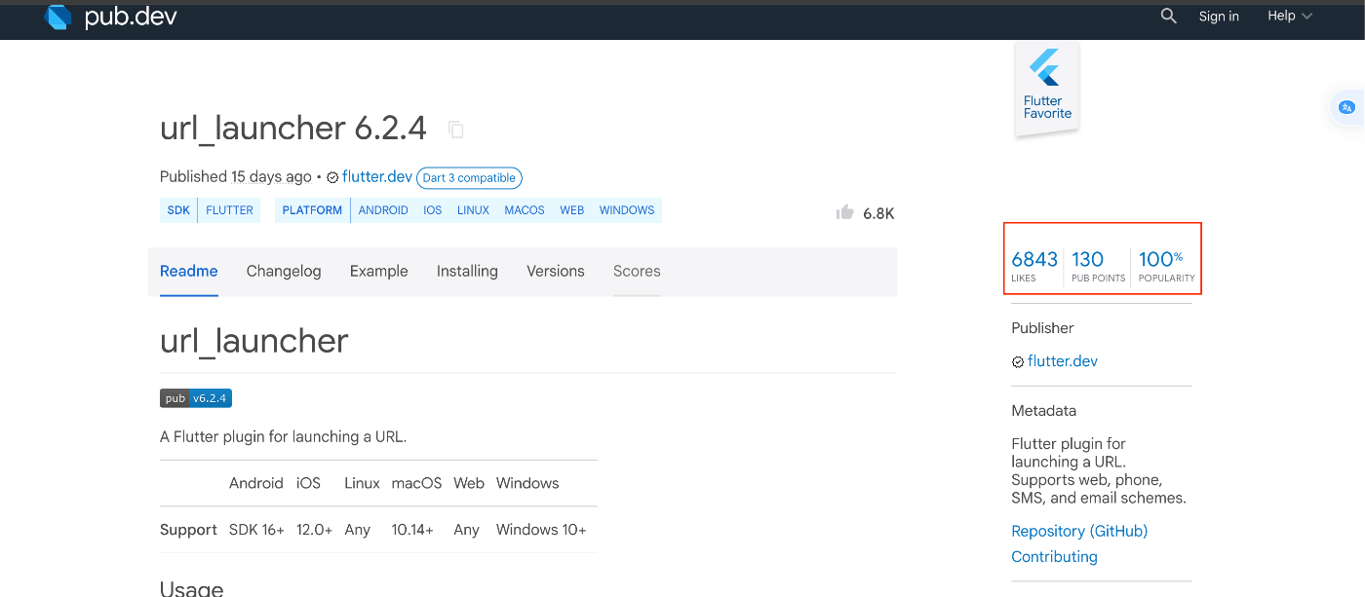Image resolution: width=1365 pixels, height=597 pixels.
Task: Click the Flutter Favorite badge
Action: coord(1047,89)
